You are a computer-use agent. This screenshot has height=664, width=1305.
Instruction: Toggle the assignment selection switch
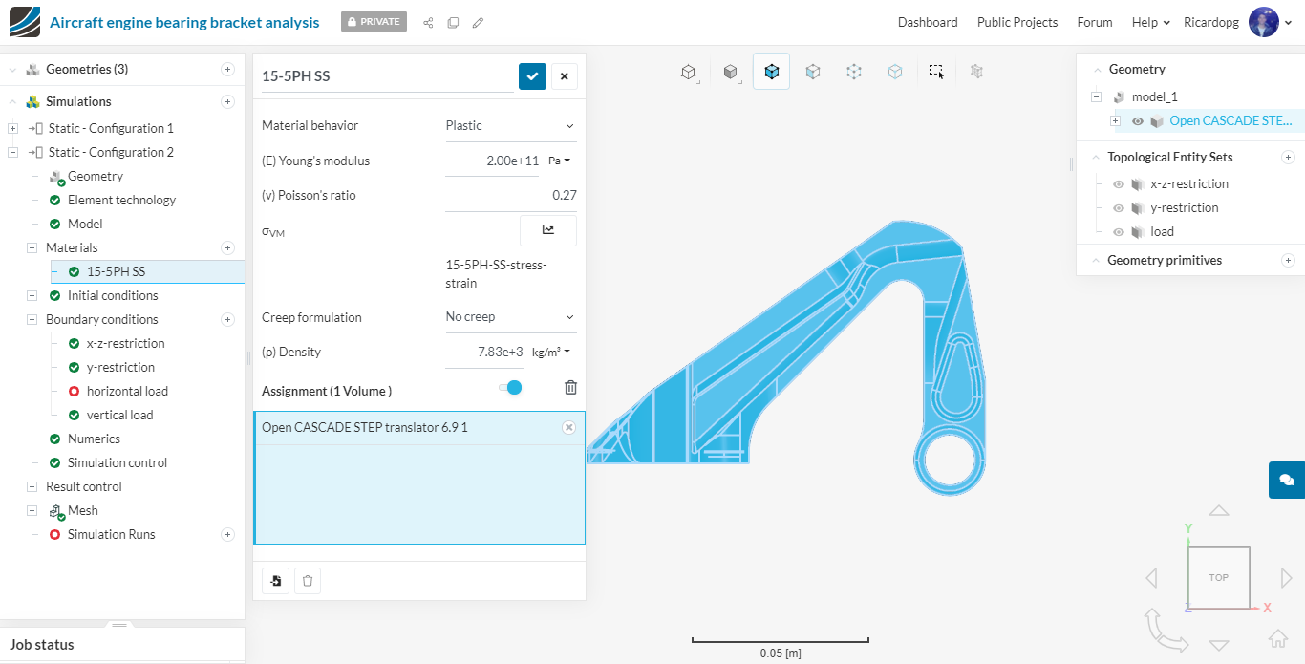pyautogui.click(x=510, y=387)
